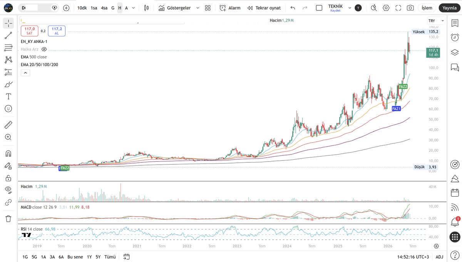Click the AL 117,2 buy button
Screen dimensions: 462x262
(x=57, y=31)
